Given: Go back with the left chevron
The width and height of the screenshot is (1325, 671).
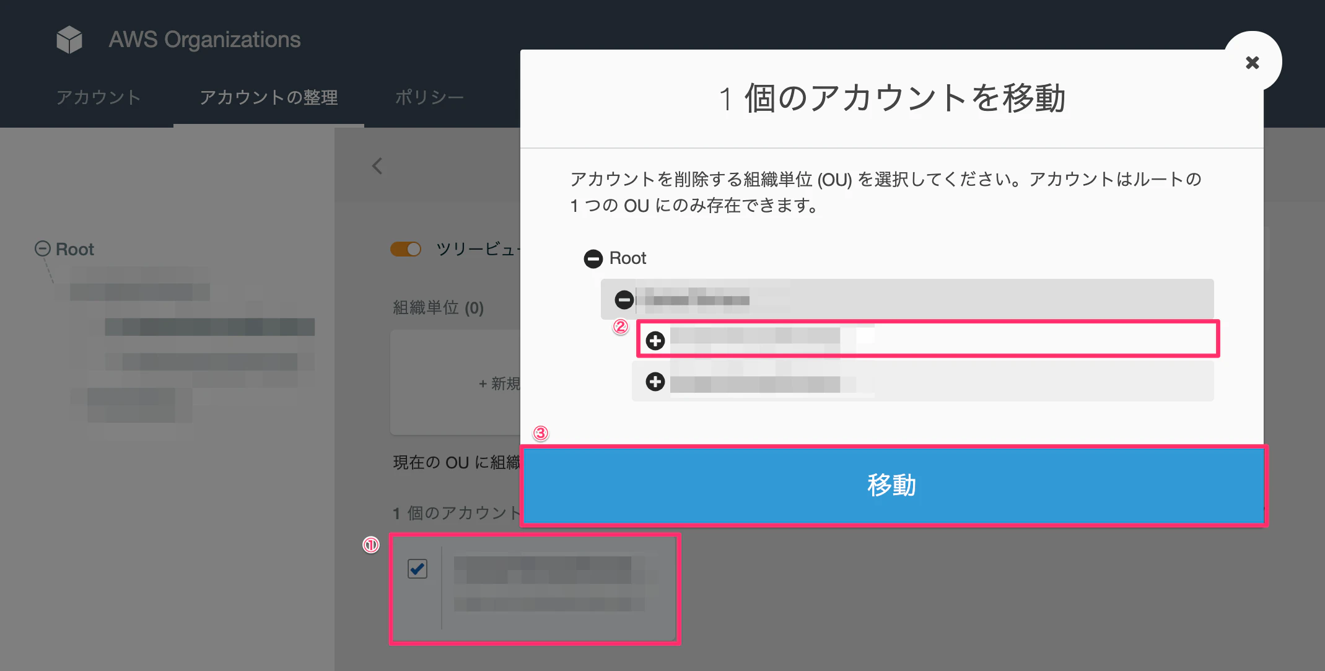Looking at the screenshot, I should point(377,165).
